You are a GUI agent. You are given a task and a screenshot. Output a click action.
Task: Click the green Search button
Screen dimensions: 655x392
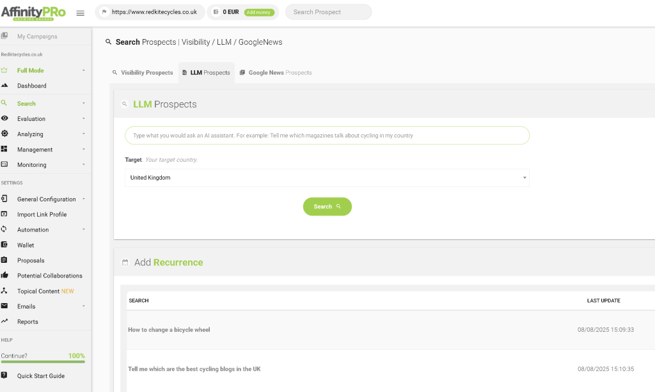click(x=327, y=207)
